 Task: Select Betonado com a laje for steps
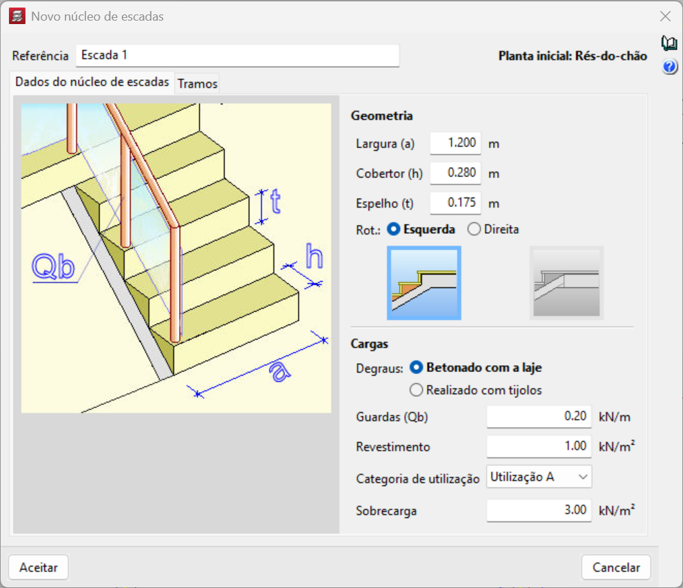[476, 368]
